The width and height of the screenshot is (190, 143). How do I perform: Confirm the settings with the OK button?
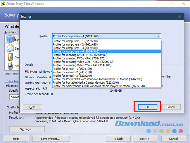[x=147, y=107]
